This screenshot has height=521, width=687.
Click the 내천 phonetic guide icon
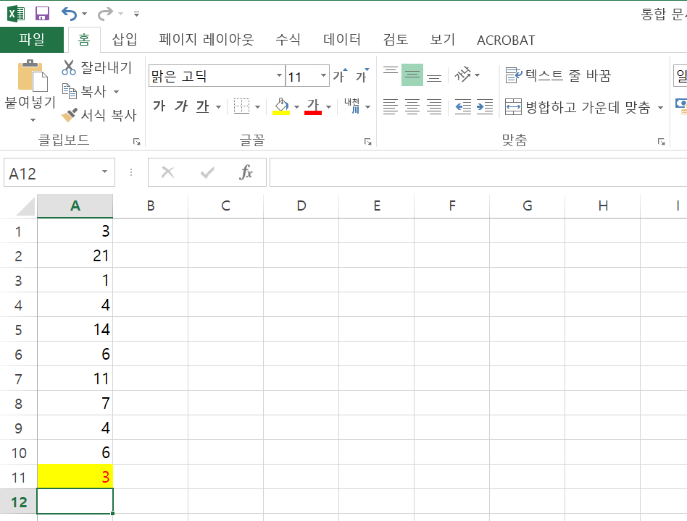pyautogui.click(x=351, y=106)
